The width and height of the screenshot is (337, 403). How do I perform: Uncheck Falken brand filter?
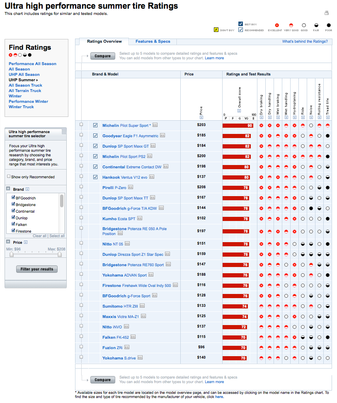(x=13, y=224)
